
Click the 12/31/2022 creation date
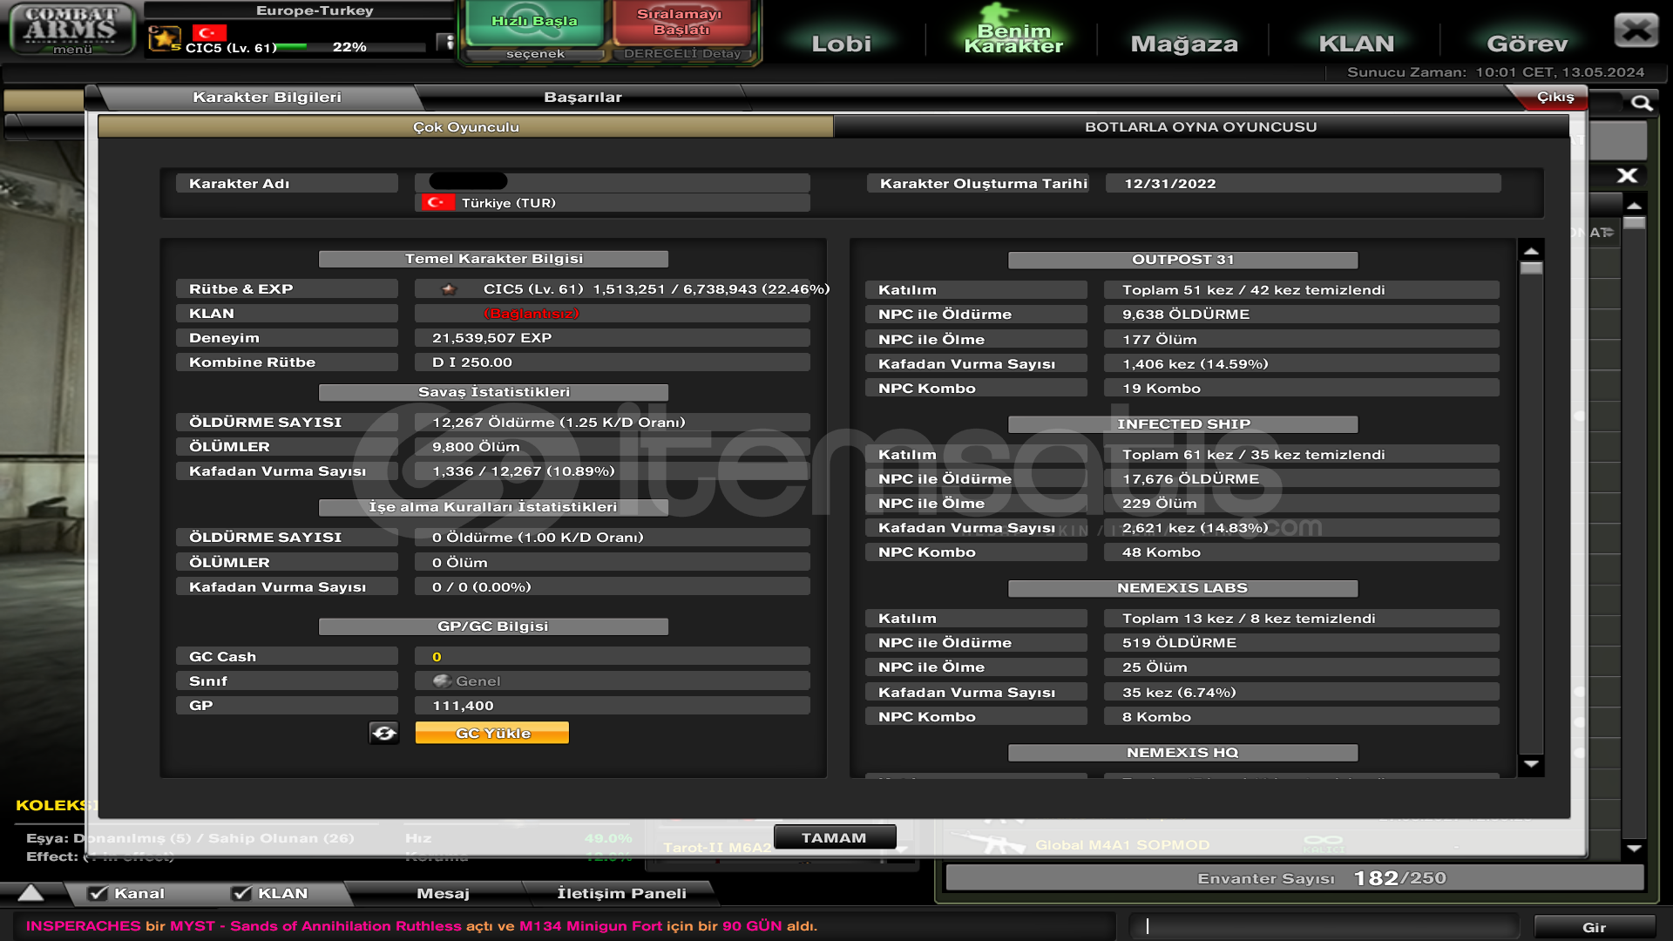[x=1169, y=184]
